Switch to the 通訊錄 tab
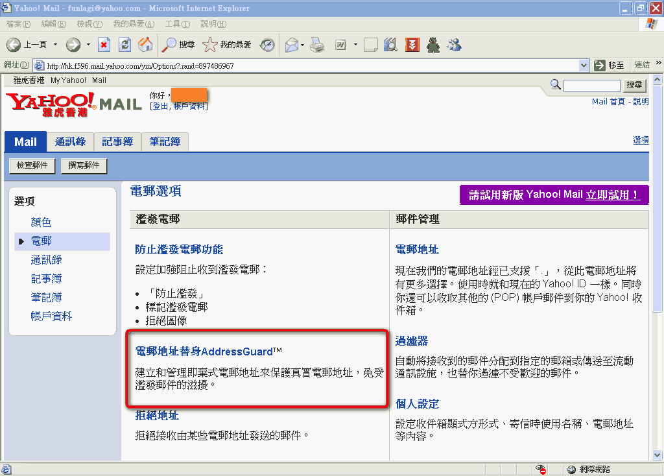The height and width of the screenshot is (476, 664). (x=70, y=141)
